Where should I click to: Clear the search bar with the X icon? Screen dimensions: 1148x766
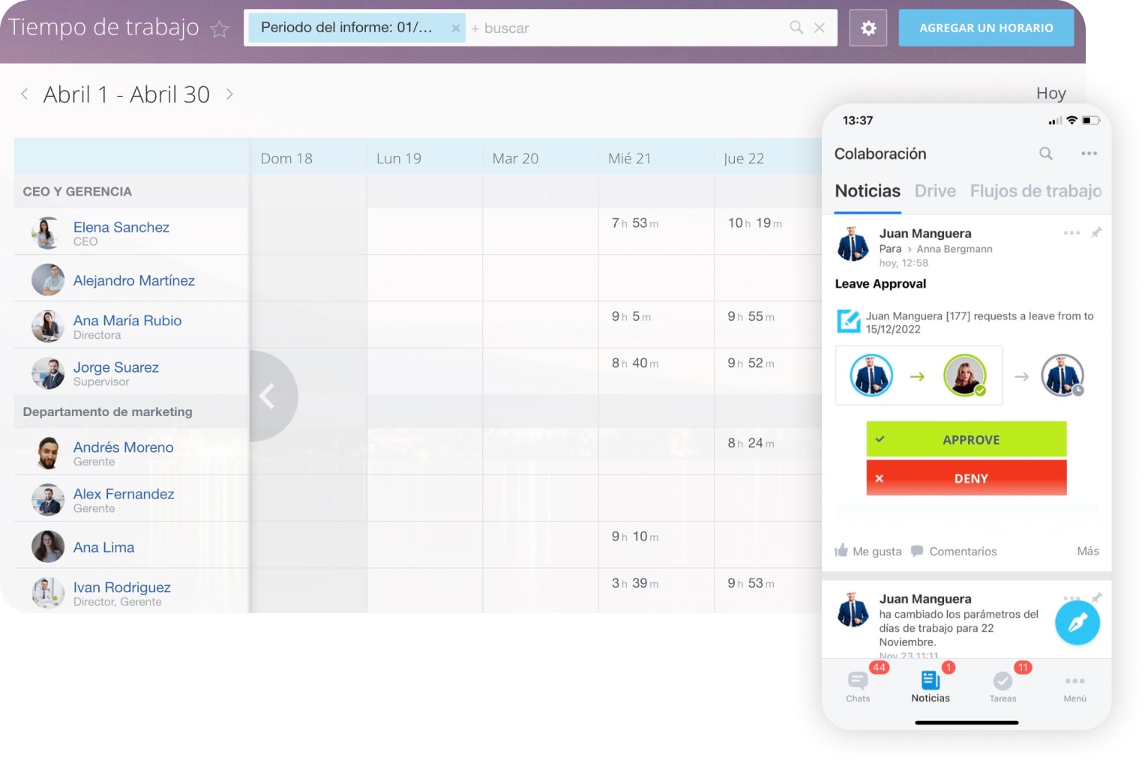(820, 28)
